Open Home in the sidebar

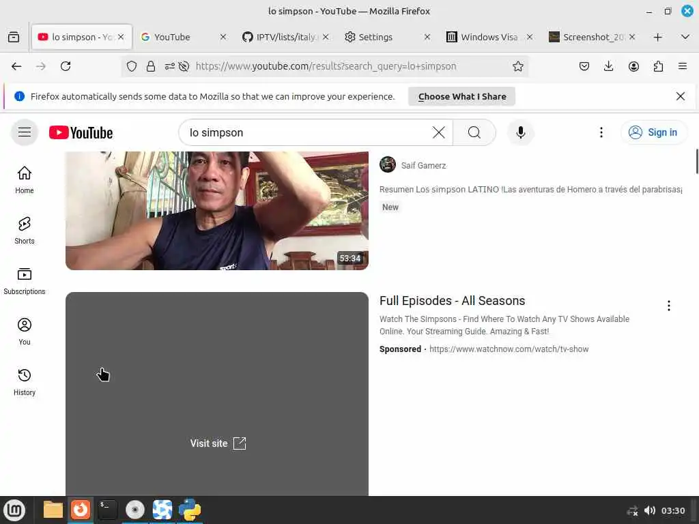tap(25, 179)
